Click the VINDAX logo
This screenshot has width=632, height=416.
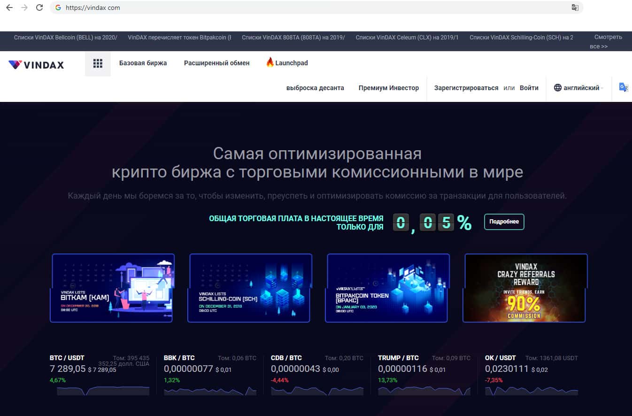[36, 65]
